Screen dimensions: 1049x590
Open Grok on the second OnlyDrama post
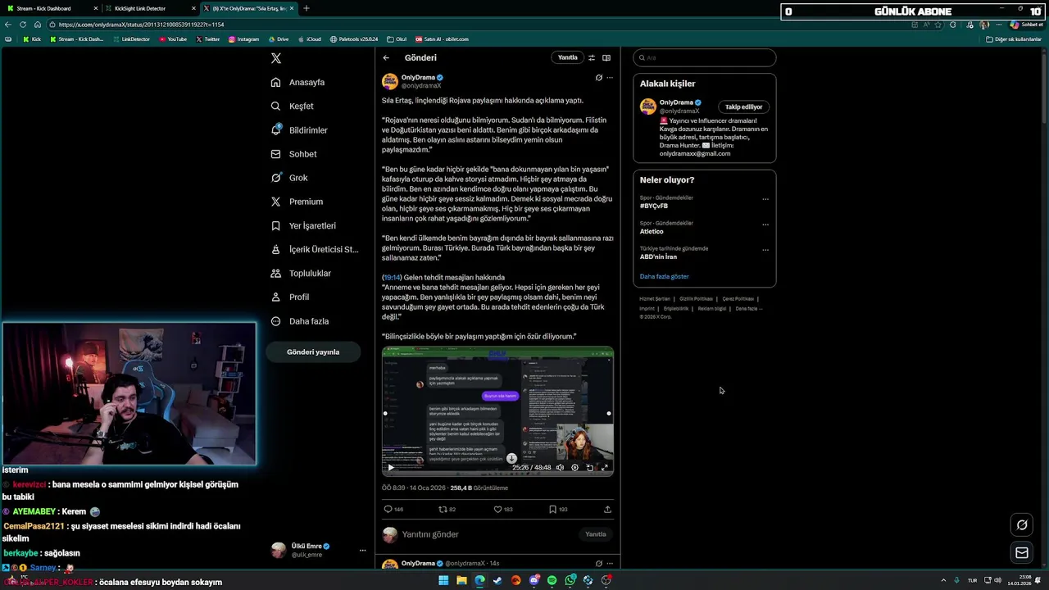pyautogui.click(x=598, y=563)
